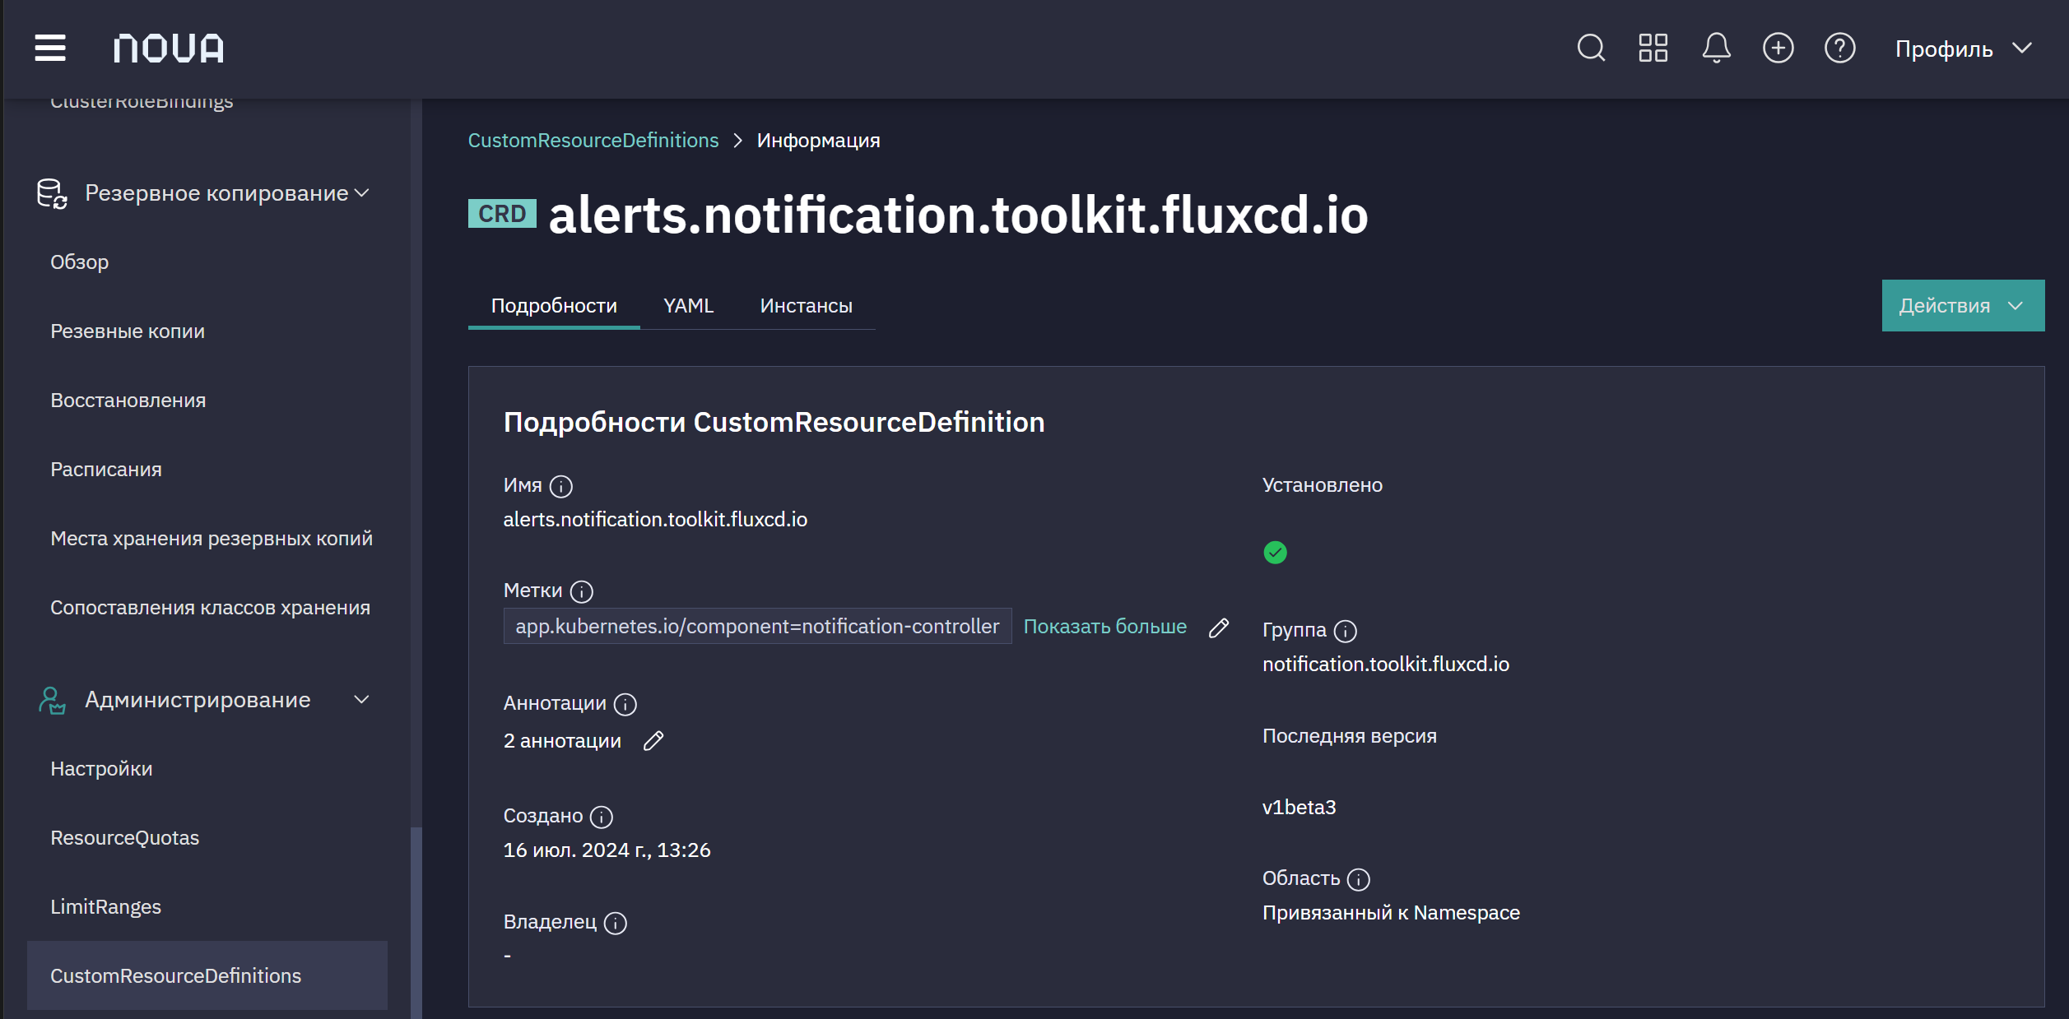Click info icon next to Область
Image resolution: width=2069 pixels, height=1019 pixels.
pyautogui.click(x=1359, y=879)
